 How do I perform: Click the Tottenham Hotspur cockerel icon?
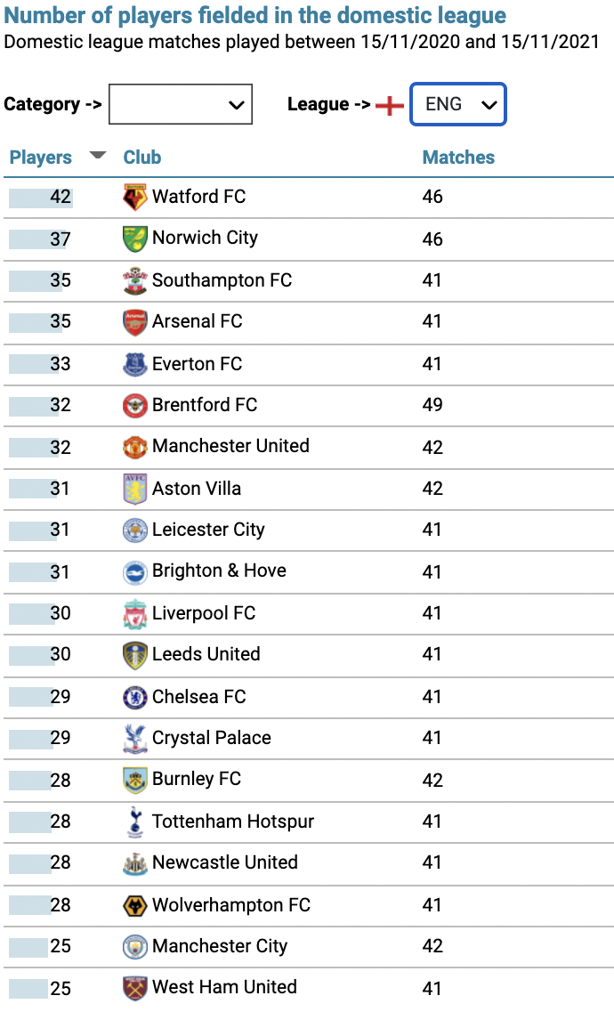click(134, 822)
